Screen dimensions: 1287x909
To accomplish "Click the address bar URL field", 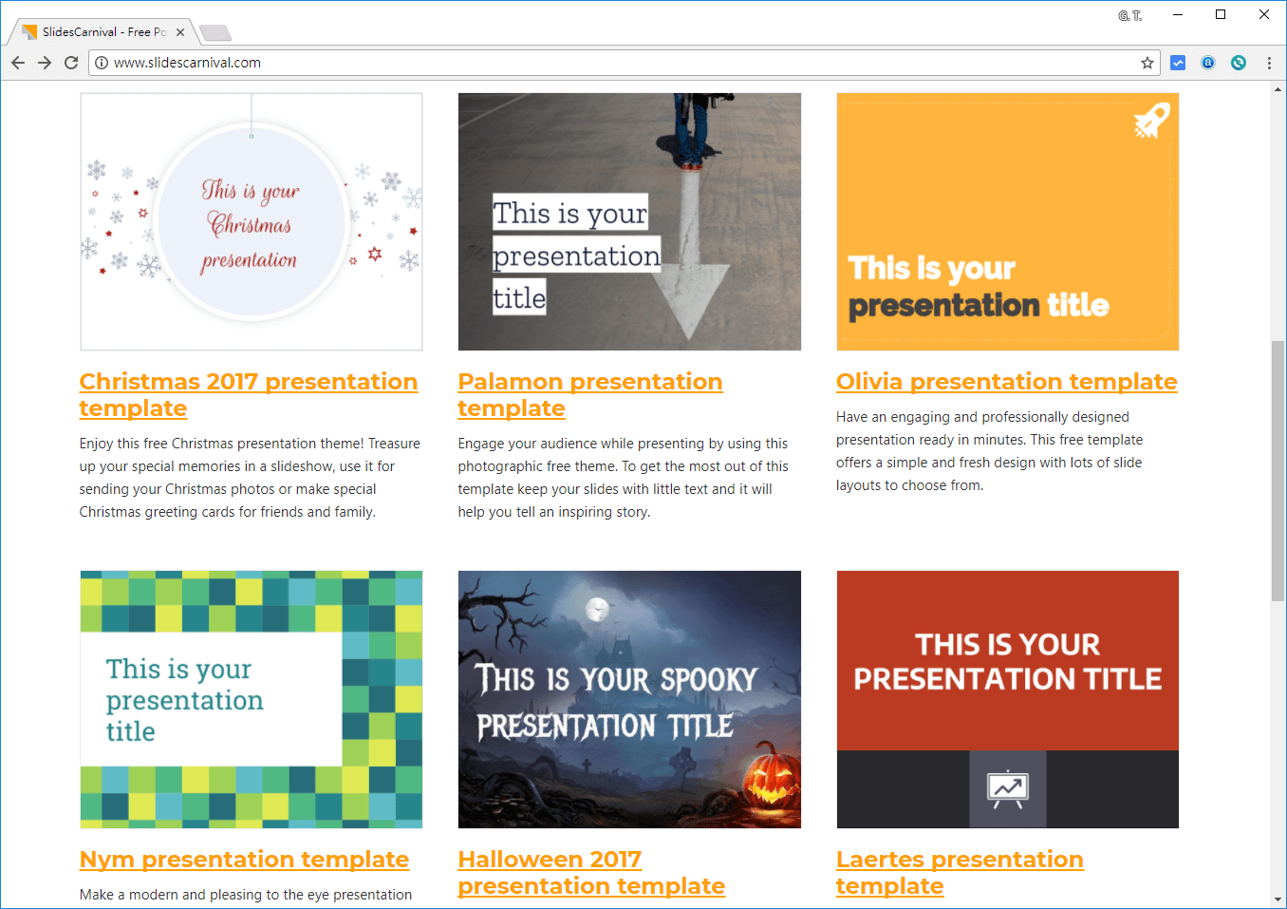I will point(617,63).
